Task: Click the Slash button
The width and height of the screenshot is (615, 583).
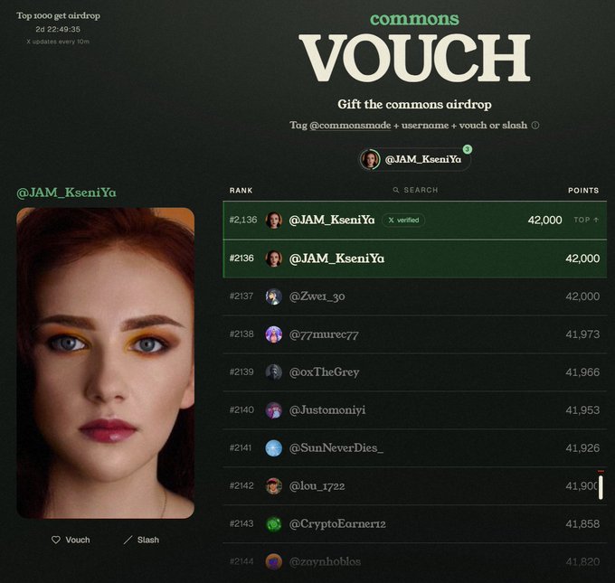Action: (141, 540)
